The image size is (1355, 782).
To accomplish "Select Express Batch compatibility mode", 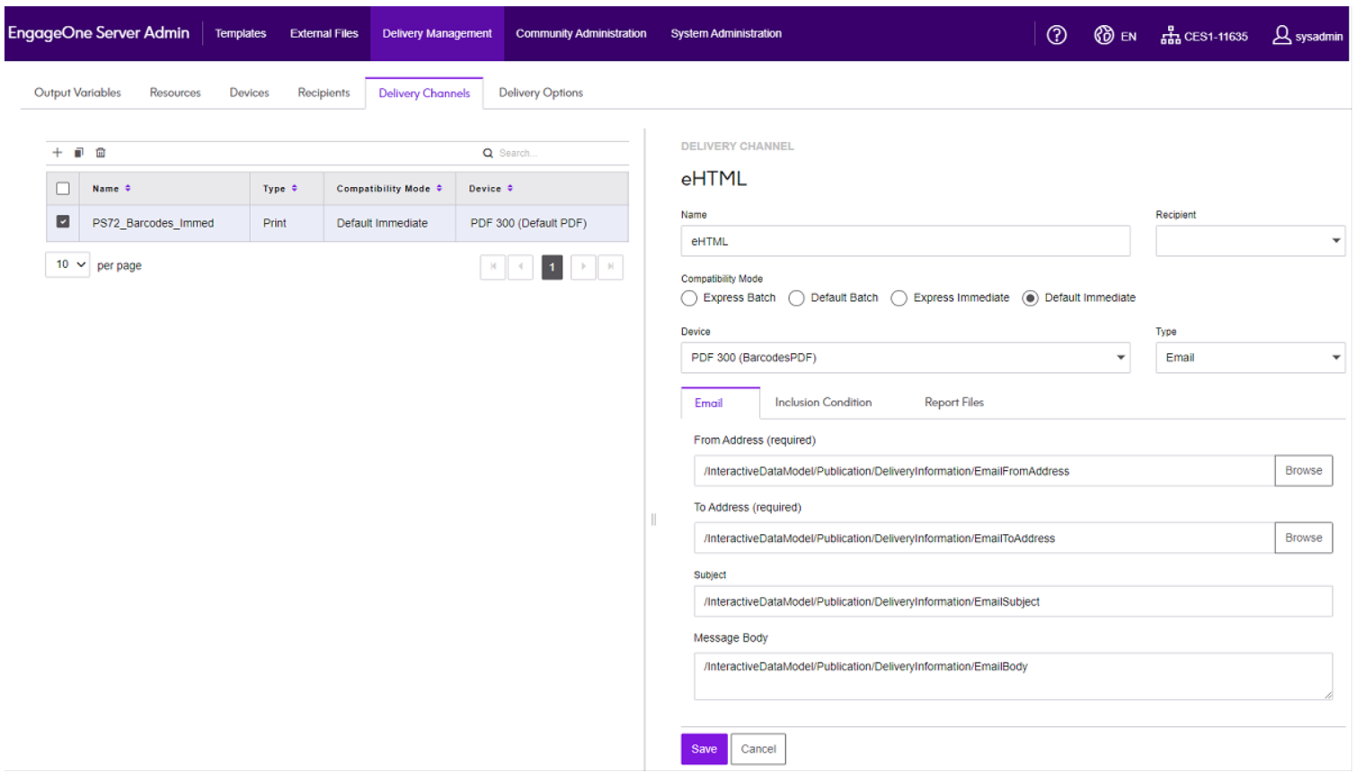I will (689, 298).
